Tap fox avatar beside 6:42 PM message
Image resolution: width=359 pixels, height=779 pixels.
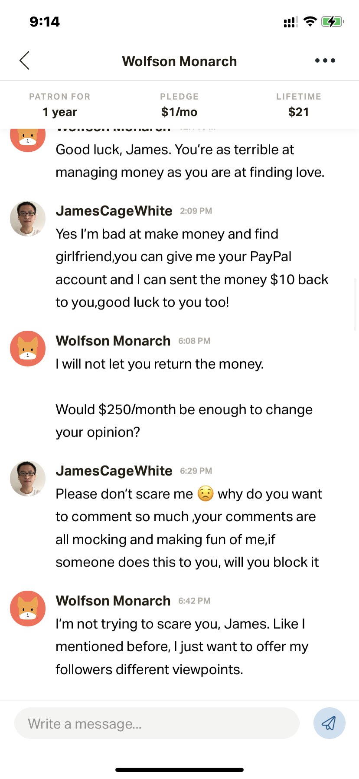point(28,609)
